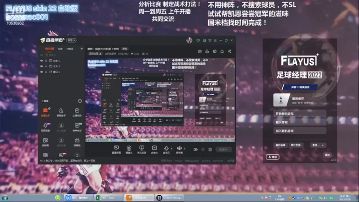Click the 刷屏幕 tool icon
The height and width of the screenshot is (202, 359).
click(45, 141)
